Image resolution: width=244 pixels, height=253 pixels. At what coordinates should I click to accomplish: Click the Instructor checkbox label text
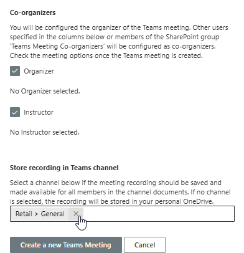click(x=39, y=112)
